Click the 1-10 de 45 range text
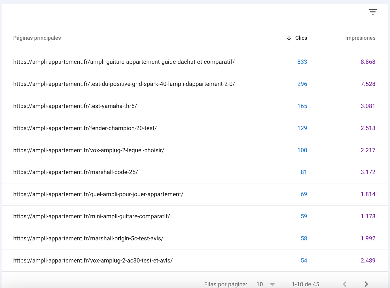Image resolution: width=390 pixels, height=288 pixels. coord(306,284)
